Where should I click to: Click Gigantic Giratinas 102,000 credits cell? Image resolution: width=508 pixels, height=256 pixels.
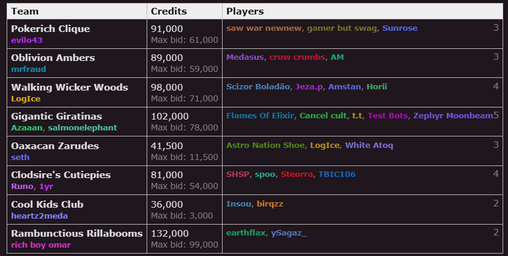185,121
